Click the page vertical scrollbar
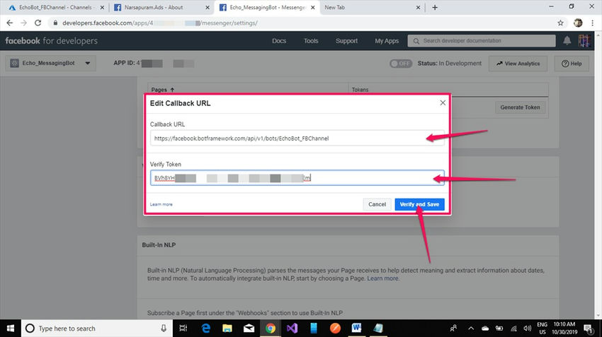 599,176
